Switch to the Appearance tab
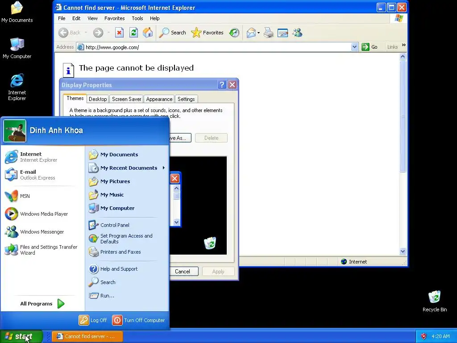 (x=159, y=99)
